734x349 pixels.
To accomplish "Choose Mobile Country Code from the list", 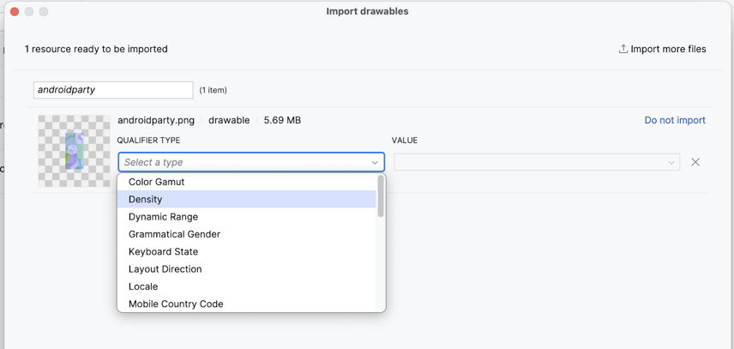I will (x=176, y=304).
